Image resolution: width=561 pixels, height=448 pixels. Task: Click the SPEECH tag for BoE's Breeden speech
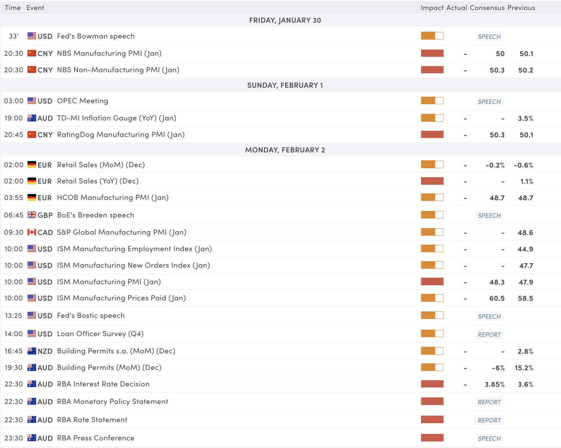click(x=489, y=216)
